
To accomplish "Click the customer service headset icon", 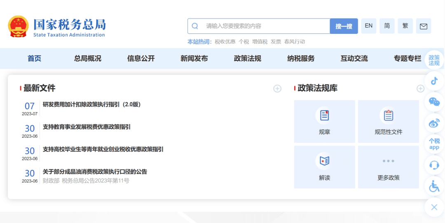I will click(434, 165).
